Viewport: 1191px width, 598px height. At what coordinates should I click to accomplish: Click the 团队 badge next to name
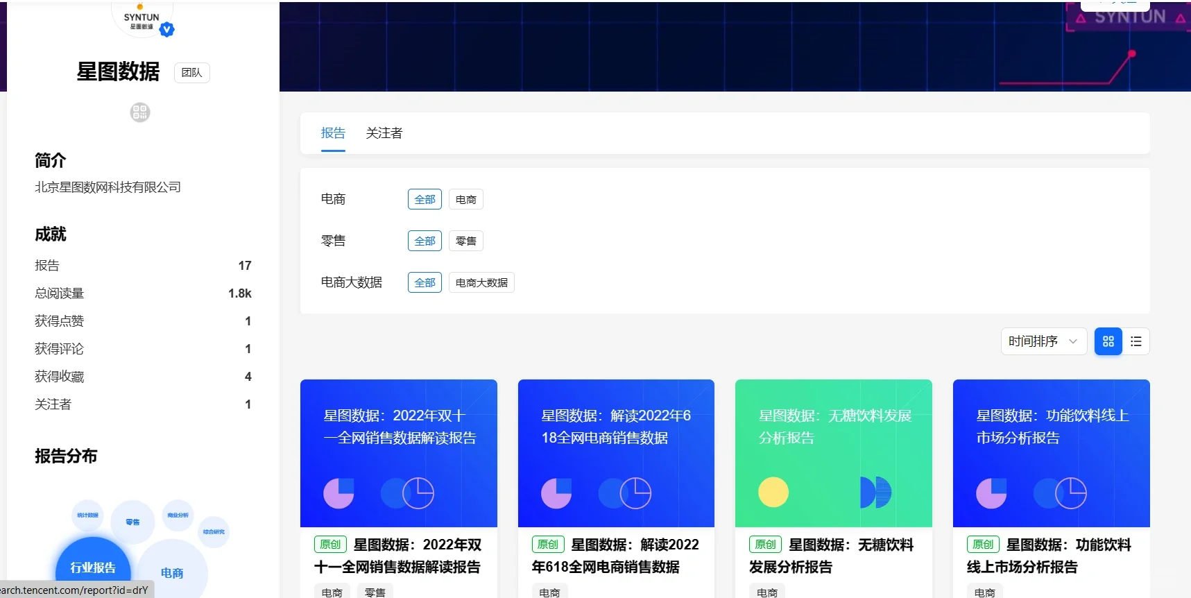click(191, 73)
